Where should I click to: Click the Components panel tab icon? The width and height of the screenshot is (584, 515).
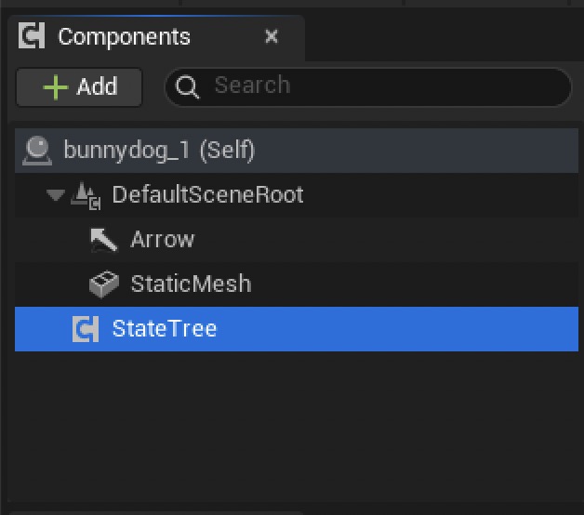33,37
